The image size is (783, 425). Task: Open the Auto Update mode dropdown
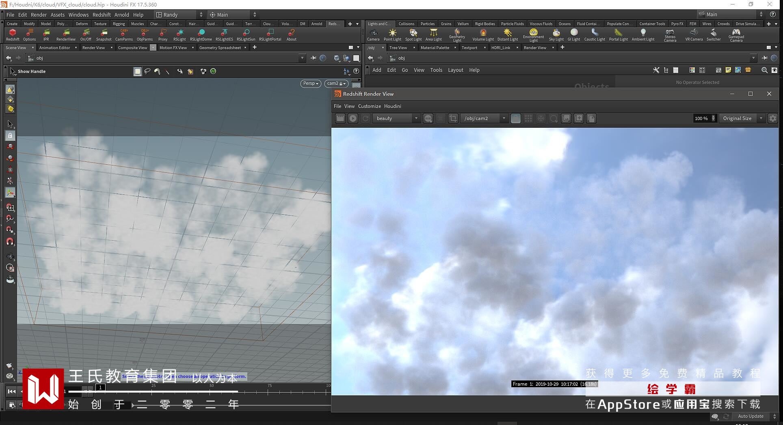[756, 416]
